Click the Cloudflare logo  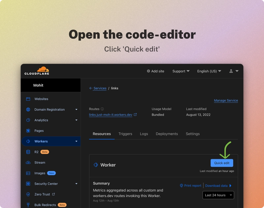(37, 71)
